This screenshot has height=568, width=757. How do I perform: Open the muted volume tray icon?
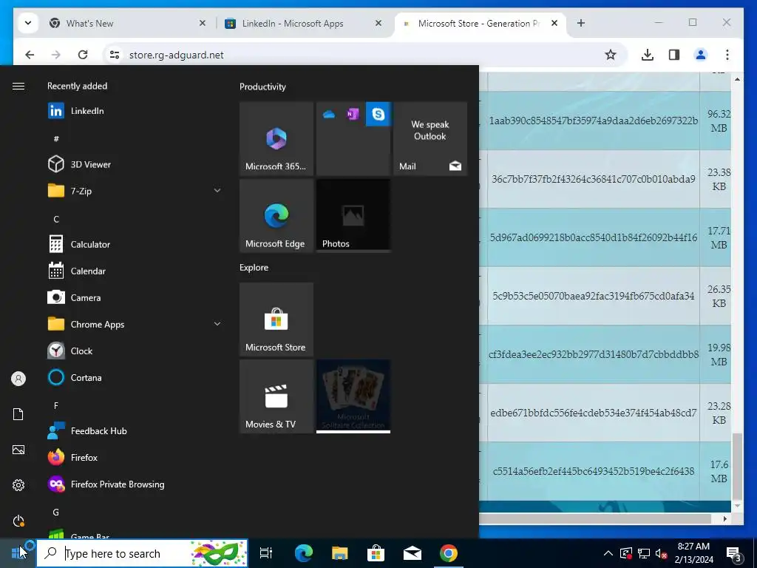[661, 553]
